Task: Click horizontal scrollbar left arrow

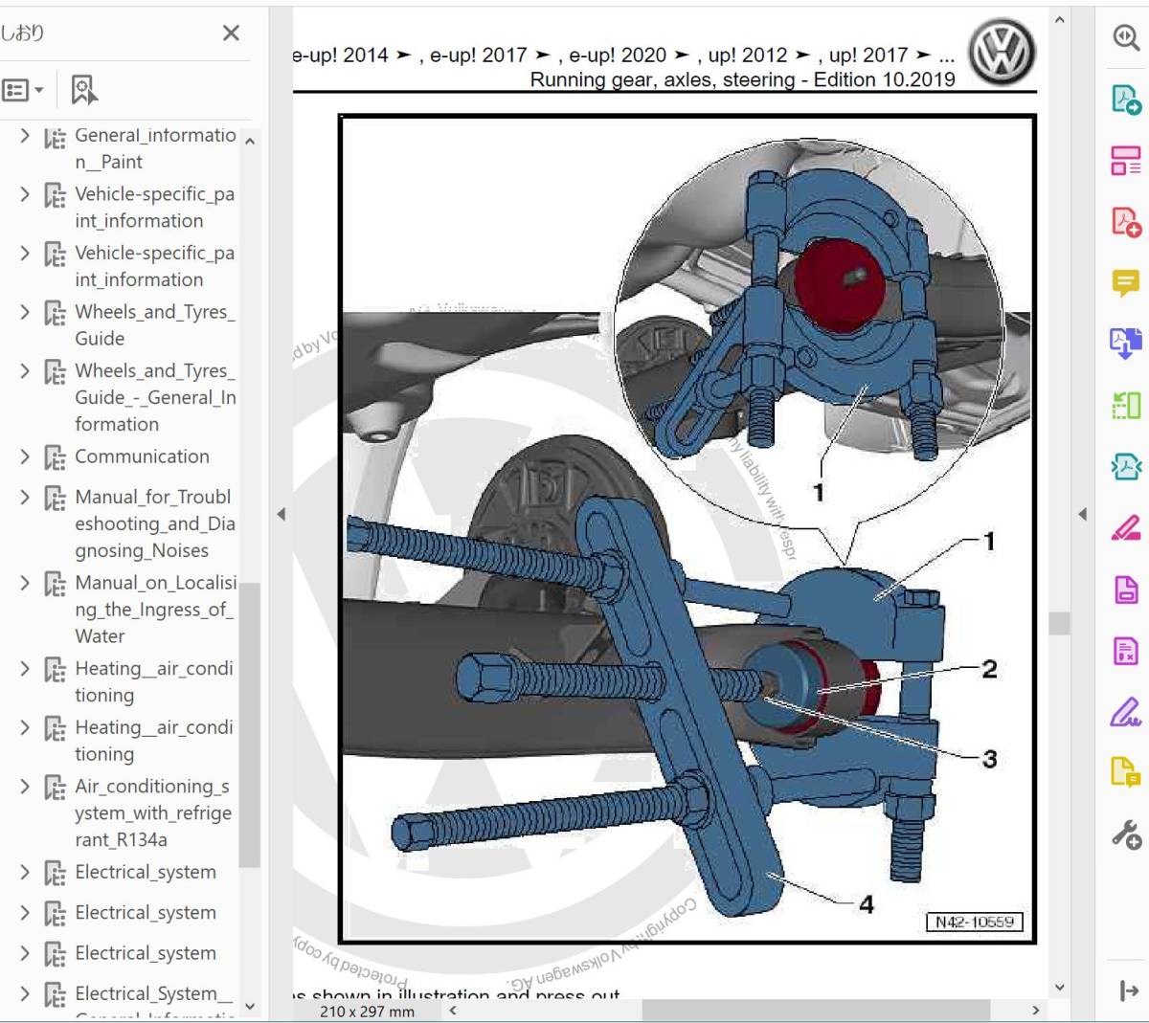Action: pyautogui.click(x=453, y=1010)
